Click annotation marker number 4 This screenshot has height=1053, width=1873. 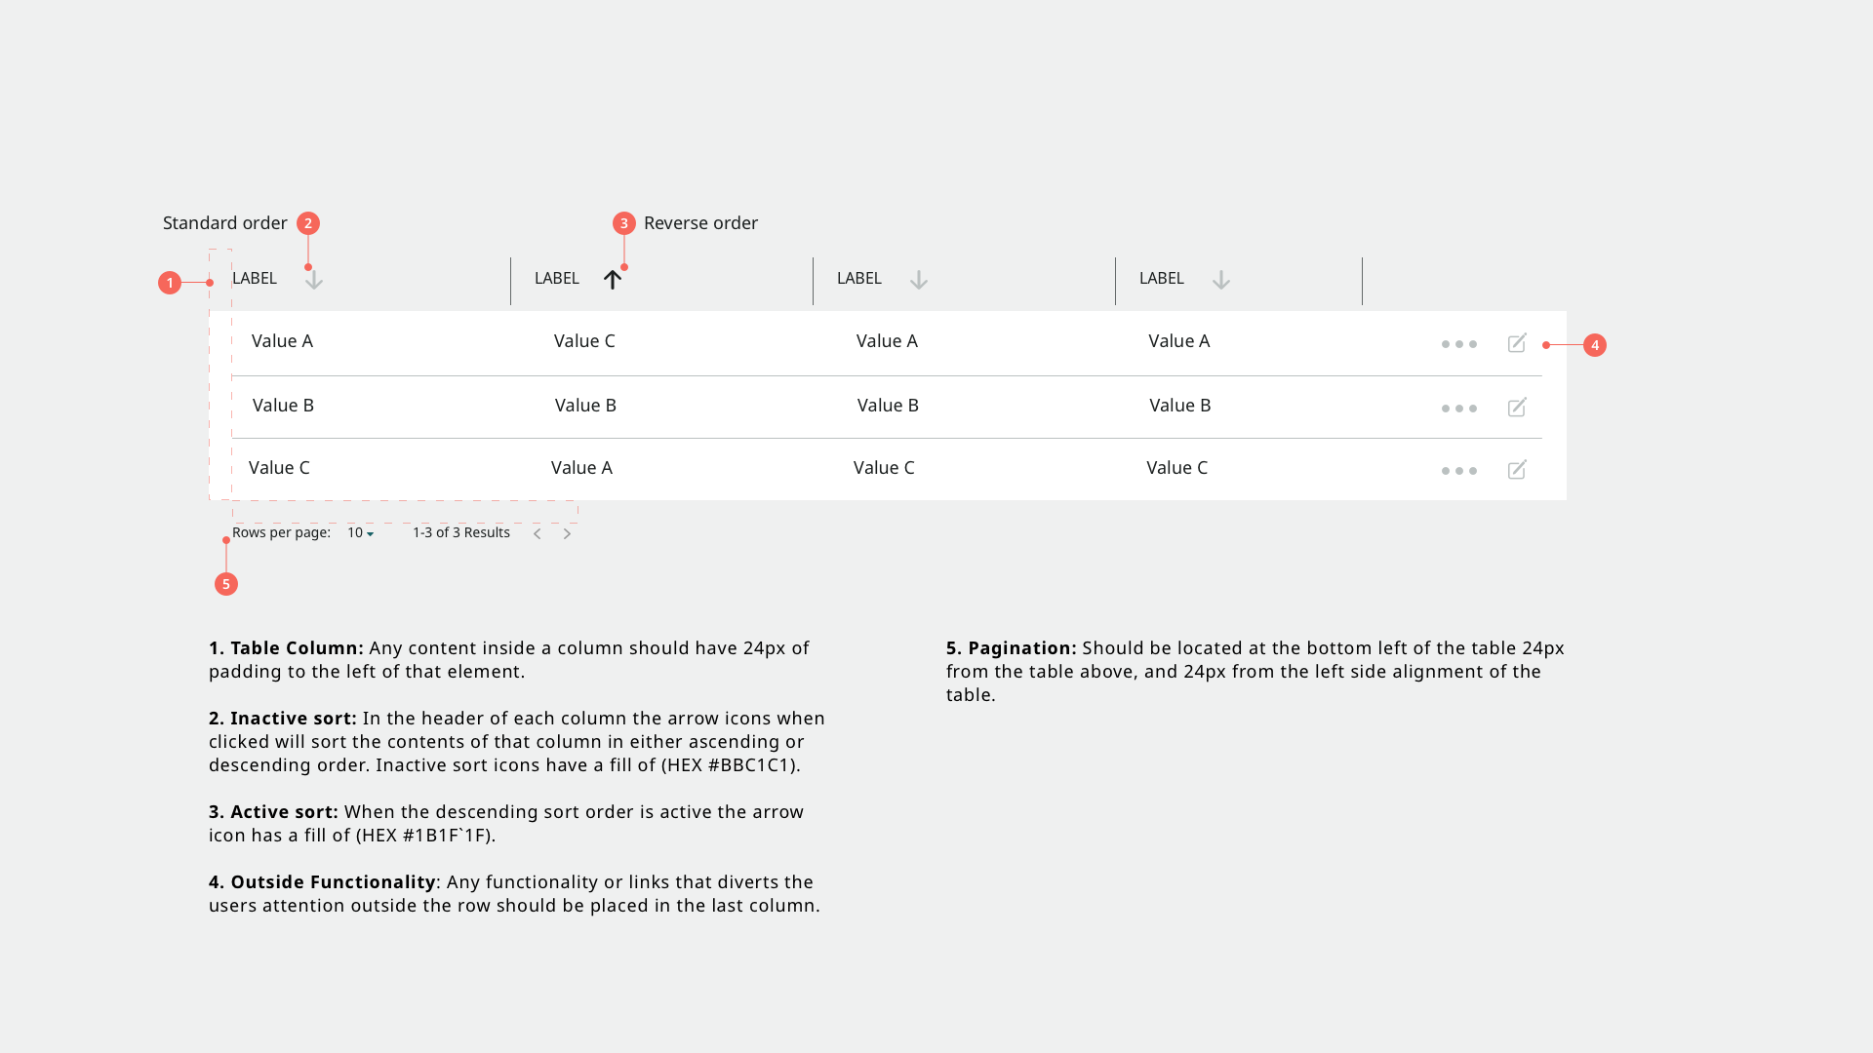click(x=1594, y=345)
